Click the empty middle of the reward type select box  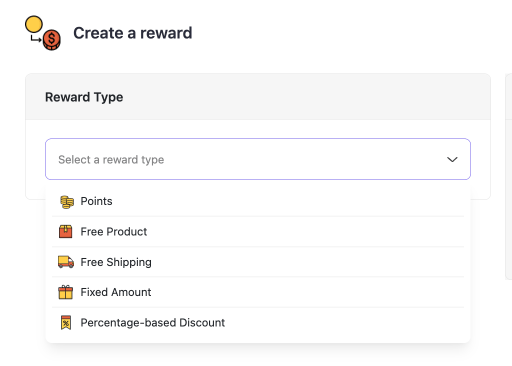click(300, 159)
